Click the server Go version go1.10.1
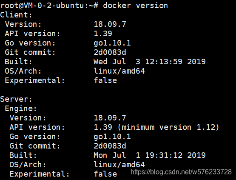 click(x=112, y=137)
